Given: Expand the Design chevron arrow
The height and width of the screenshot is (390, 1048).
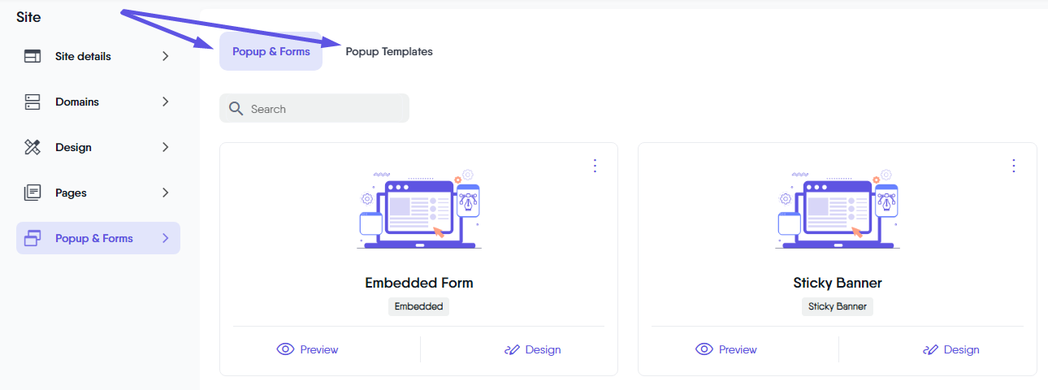Looking at the screenshot, I should pyautogui.click(x=165, y=148).
